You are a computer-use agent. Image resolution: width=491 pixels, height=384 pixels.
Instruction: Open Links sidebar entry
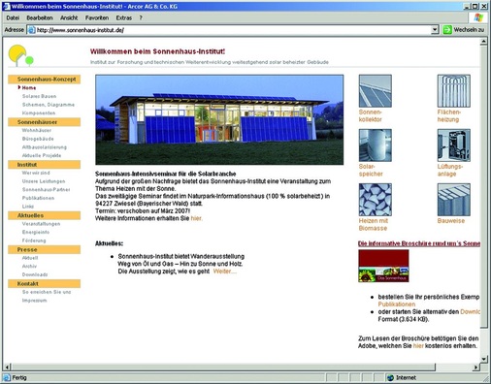[28, 207]
